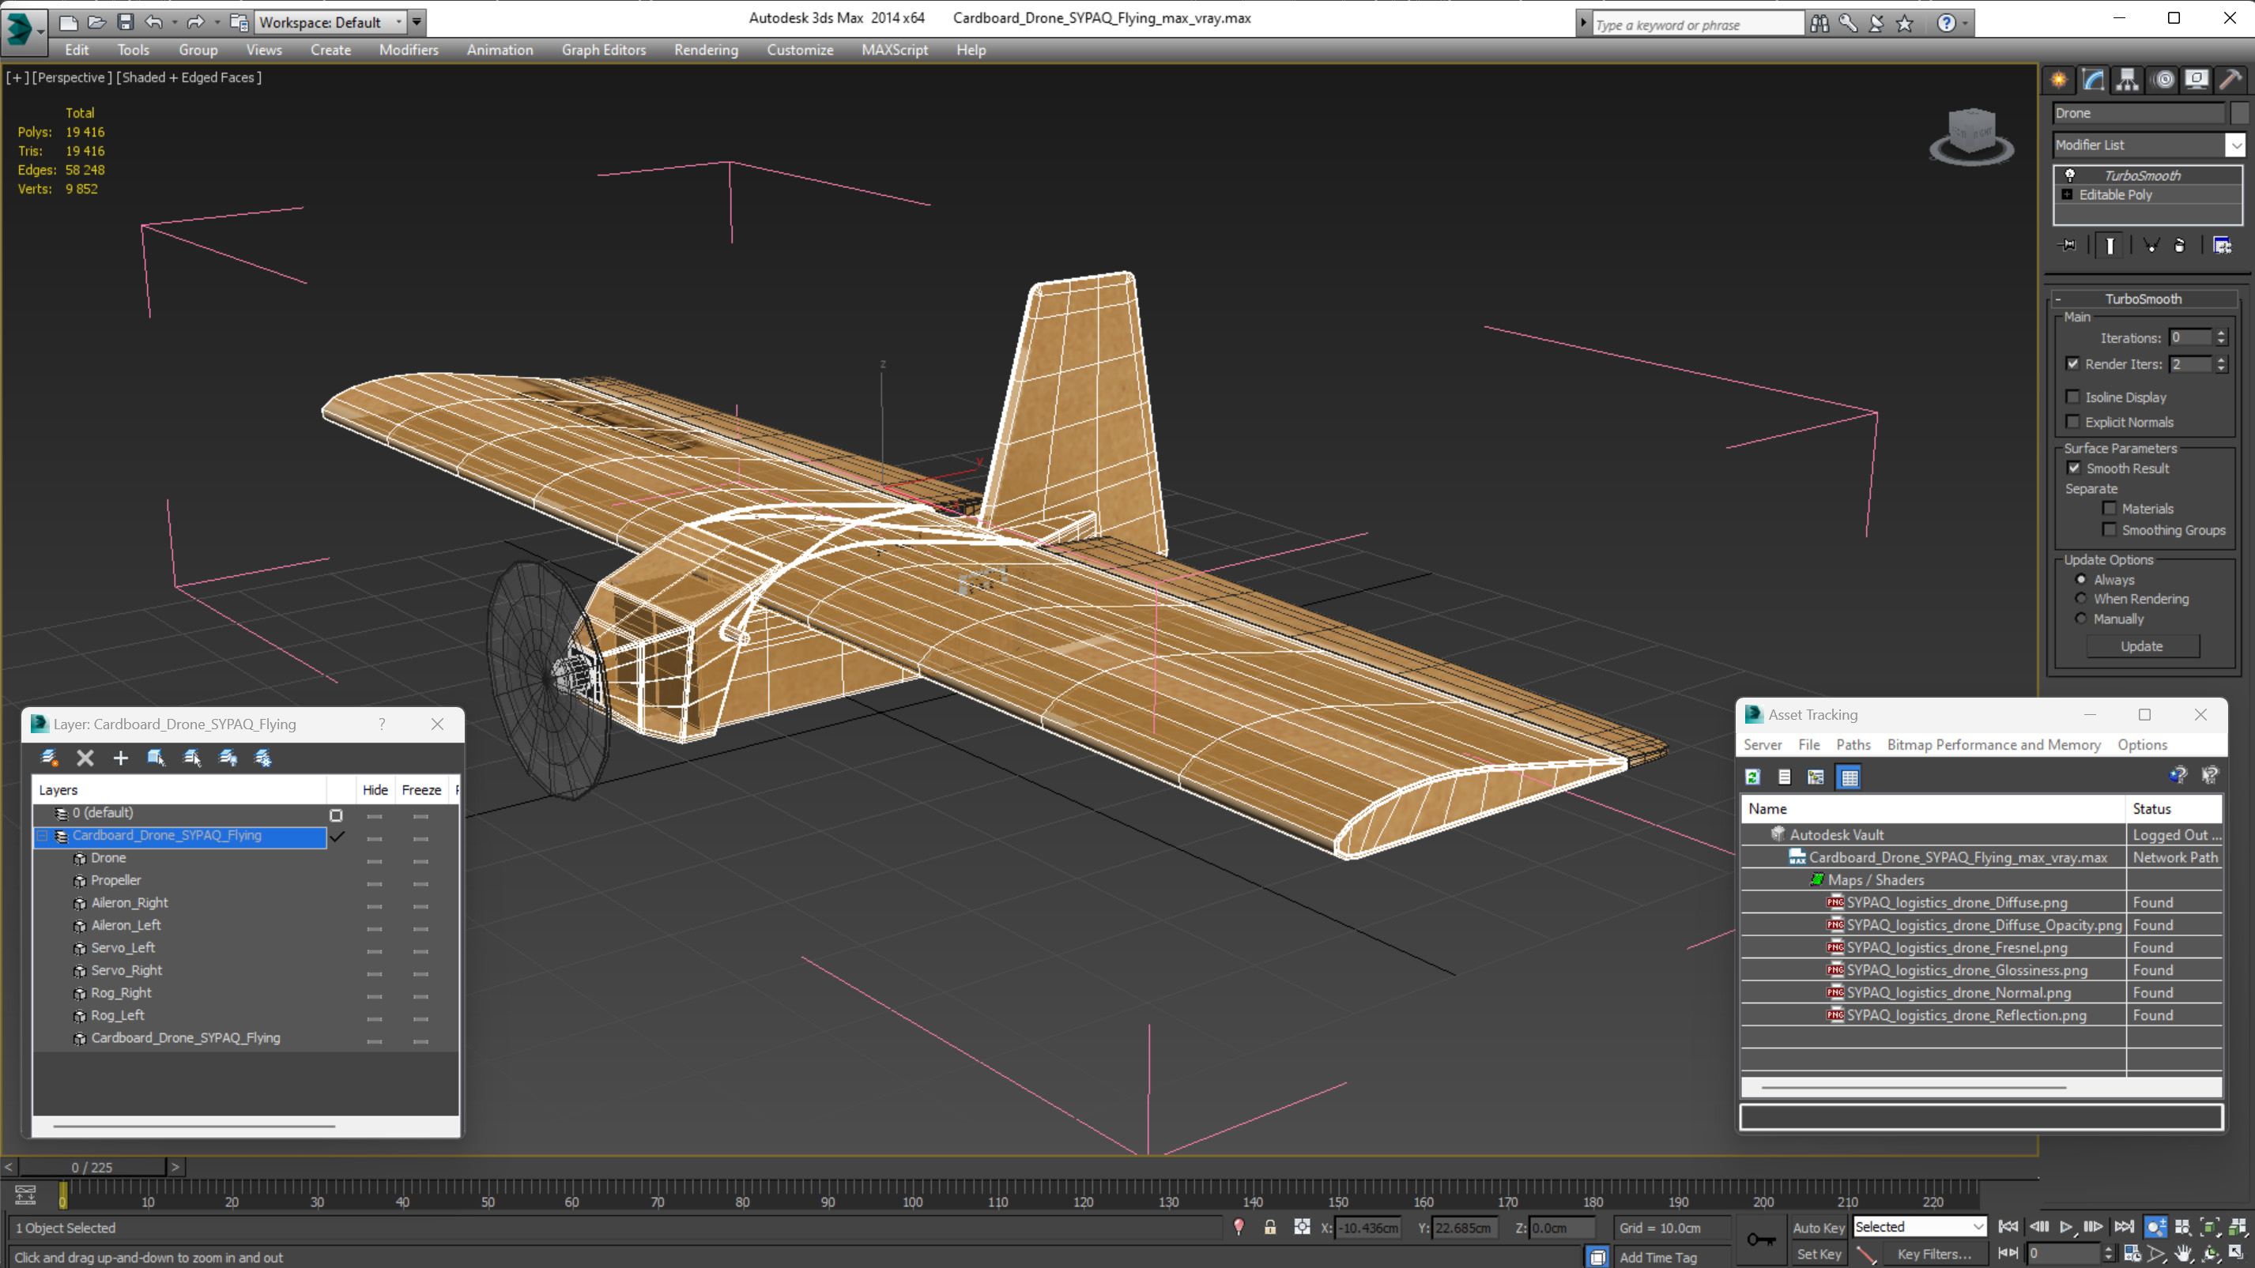Collapse the Cardboard_Drone_SYPAQ_Flying layer tree

point(41,836)
